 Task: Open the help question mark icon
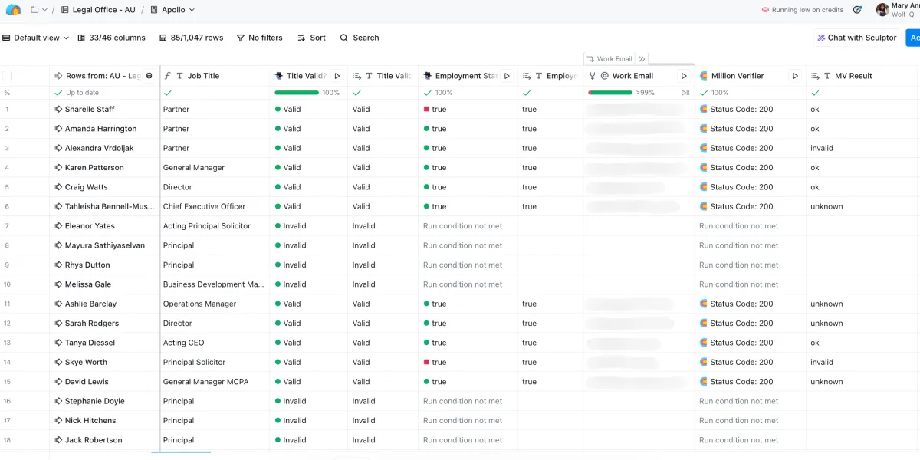857,10
